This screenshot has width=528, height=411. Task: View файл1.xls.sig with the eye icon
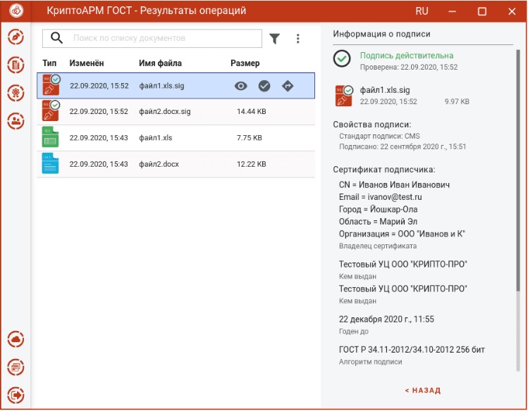tap(240, 86)
